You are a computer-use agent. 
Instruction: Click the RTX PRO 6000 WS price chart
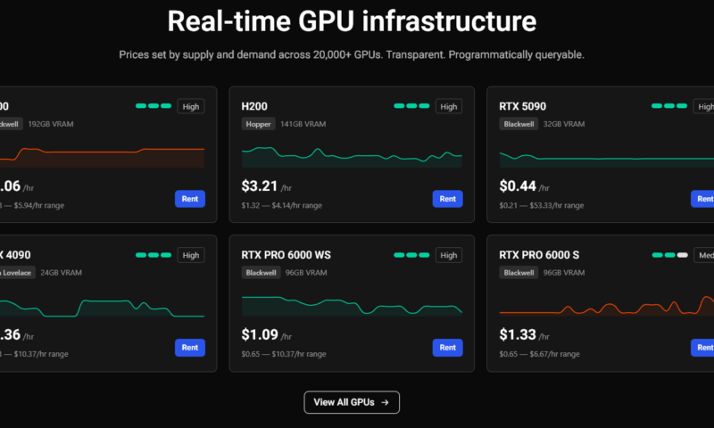tap(352, 305)
